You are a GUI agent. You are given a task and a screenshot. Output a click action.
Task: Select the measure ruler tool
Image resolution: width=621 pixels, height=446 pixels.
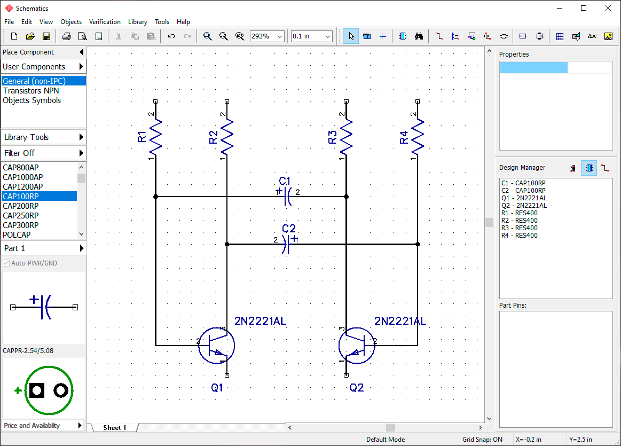[x=367, y=36]
